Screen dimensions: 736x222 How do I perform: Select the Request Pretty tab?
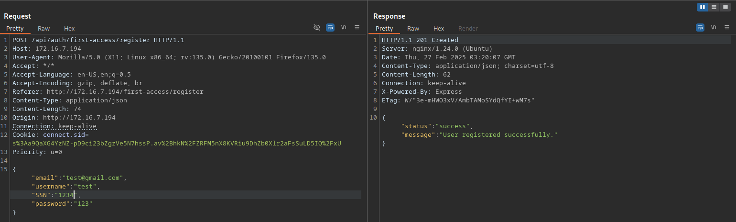point(15,29)
